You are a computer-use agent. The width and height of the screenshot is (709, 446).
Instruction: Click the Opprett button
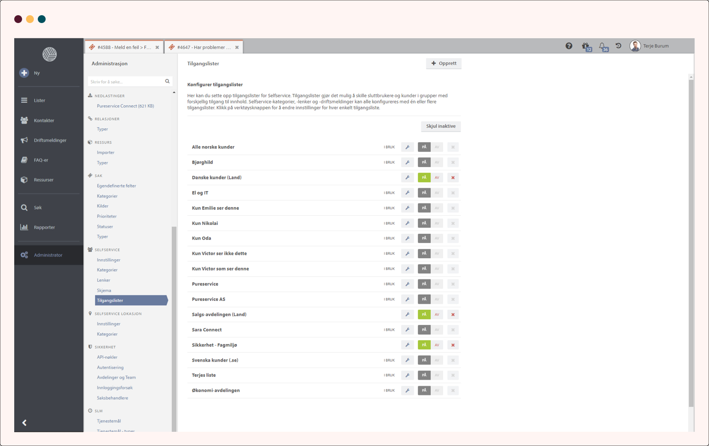pyautogui.click(x=444, y=63)
